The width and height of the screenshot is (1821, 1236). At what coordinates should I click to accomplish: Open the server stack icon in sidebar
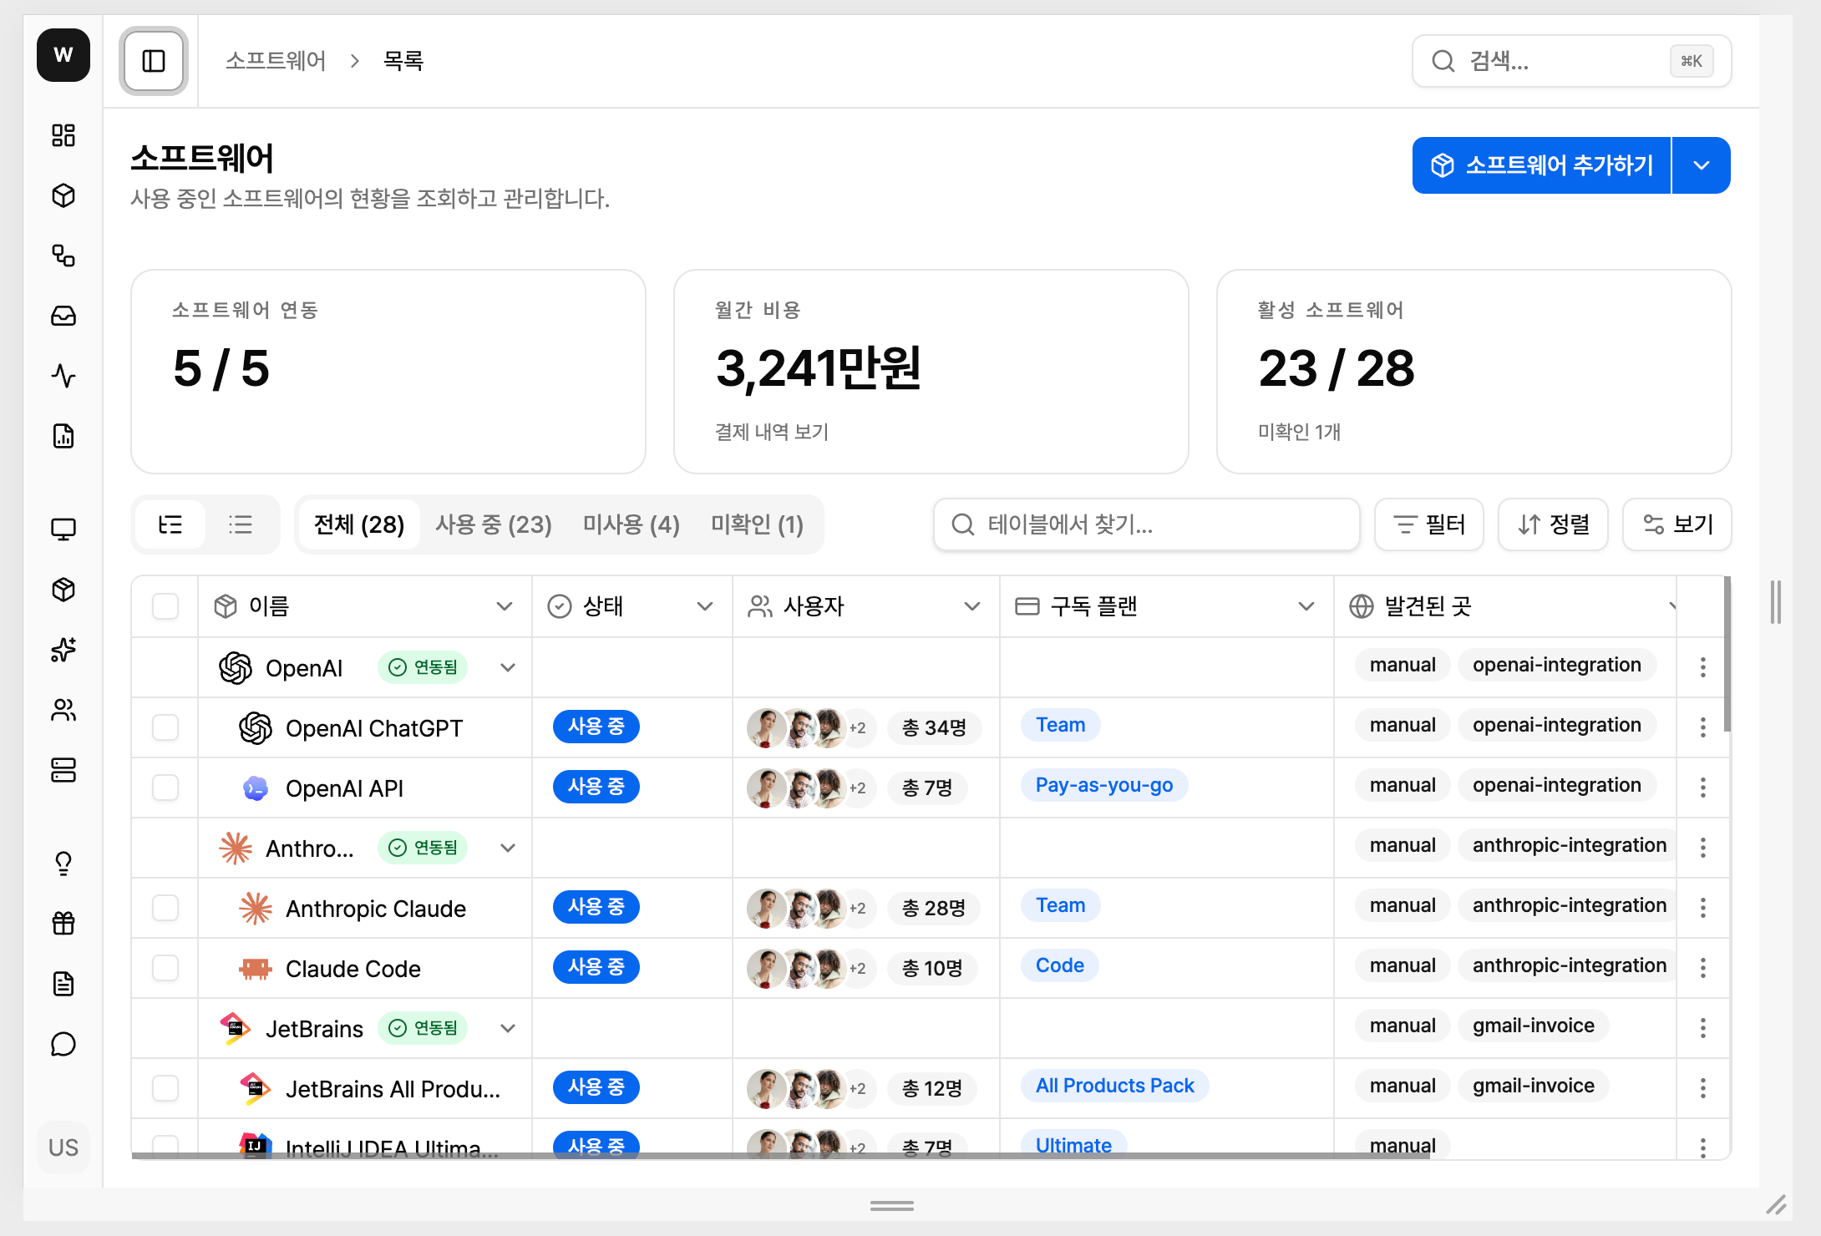pyautogui.click(x=63, y=770)
